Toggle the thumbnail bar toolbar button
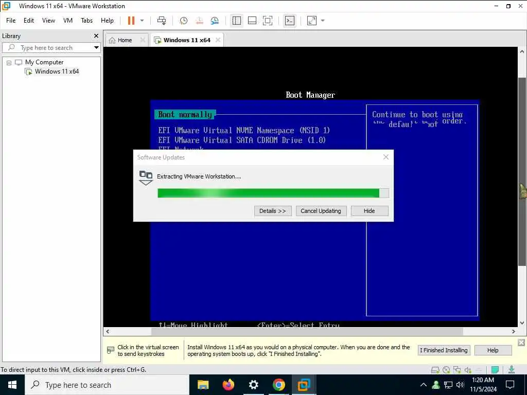 coord(252,21)
